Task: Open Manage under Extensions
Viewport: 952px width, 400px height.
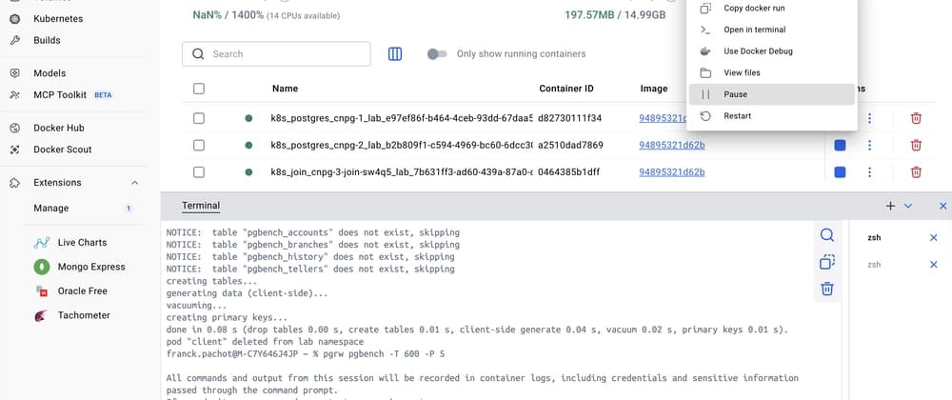Action: [x=51, y=209]
